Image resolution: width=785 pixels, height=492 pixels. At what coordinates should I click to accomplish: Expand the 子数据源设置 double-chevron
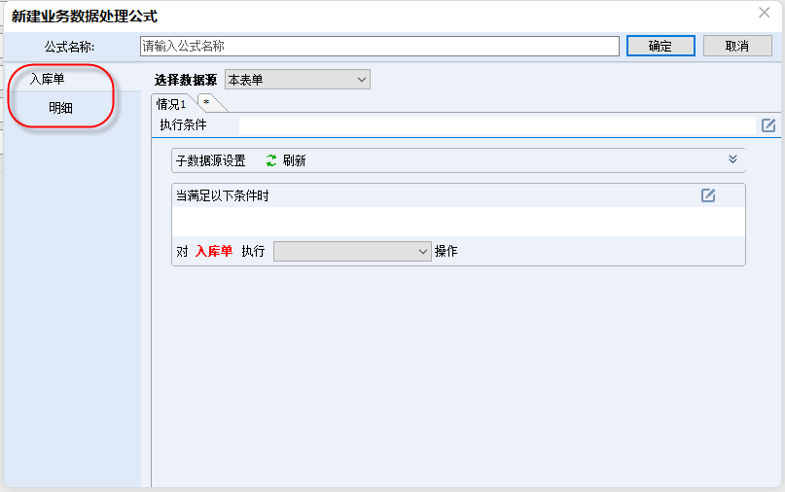732,159
